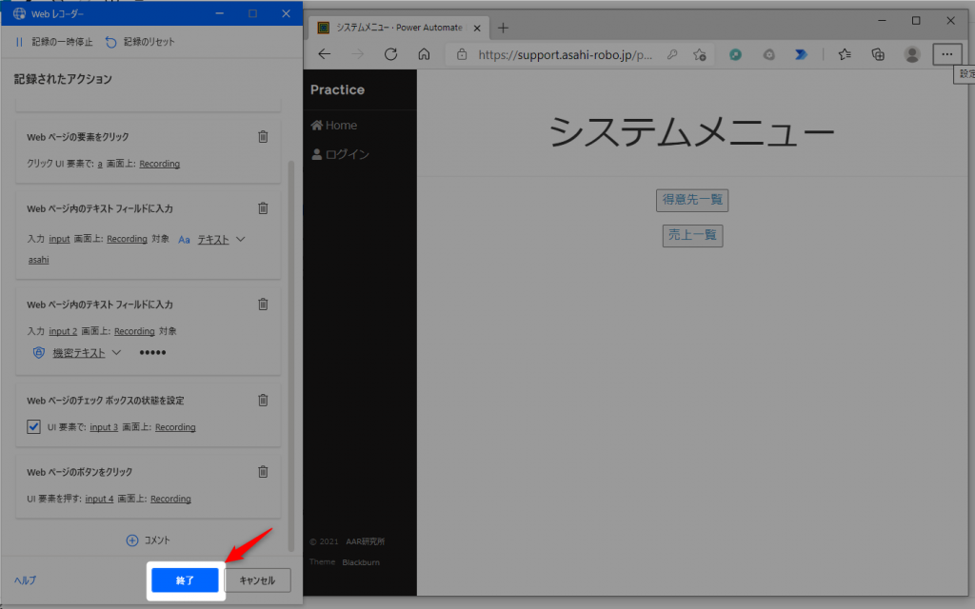
Task: Expand the テキスト type dropdown
Action: click(241, 239)
